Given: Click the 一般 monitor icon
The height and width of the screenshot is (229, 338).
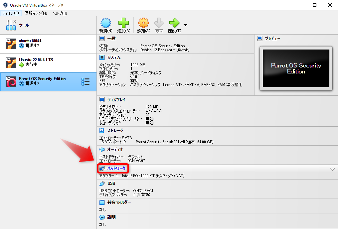Looking at the screenshot, I should 102,39.
